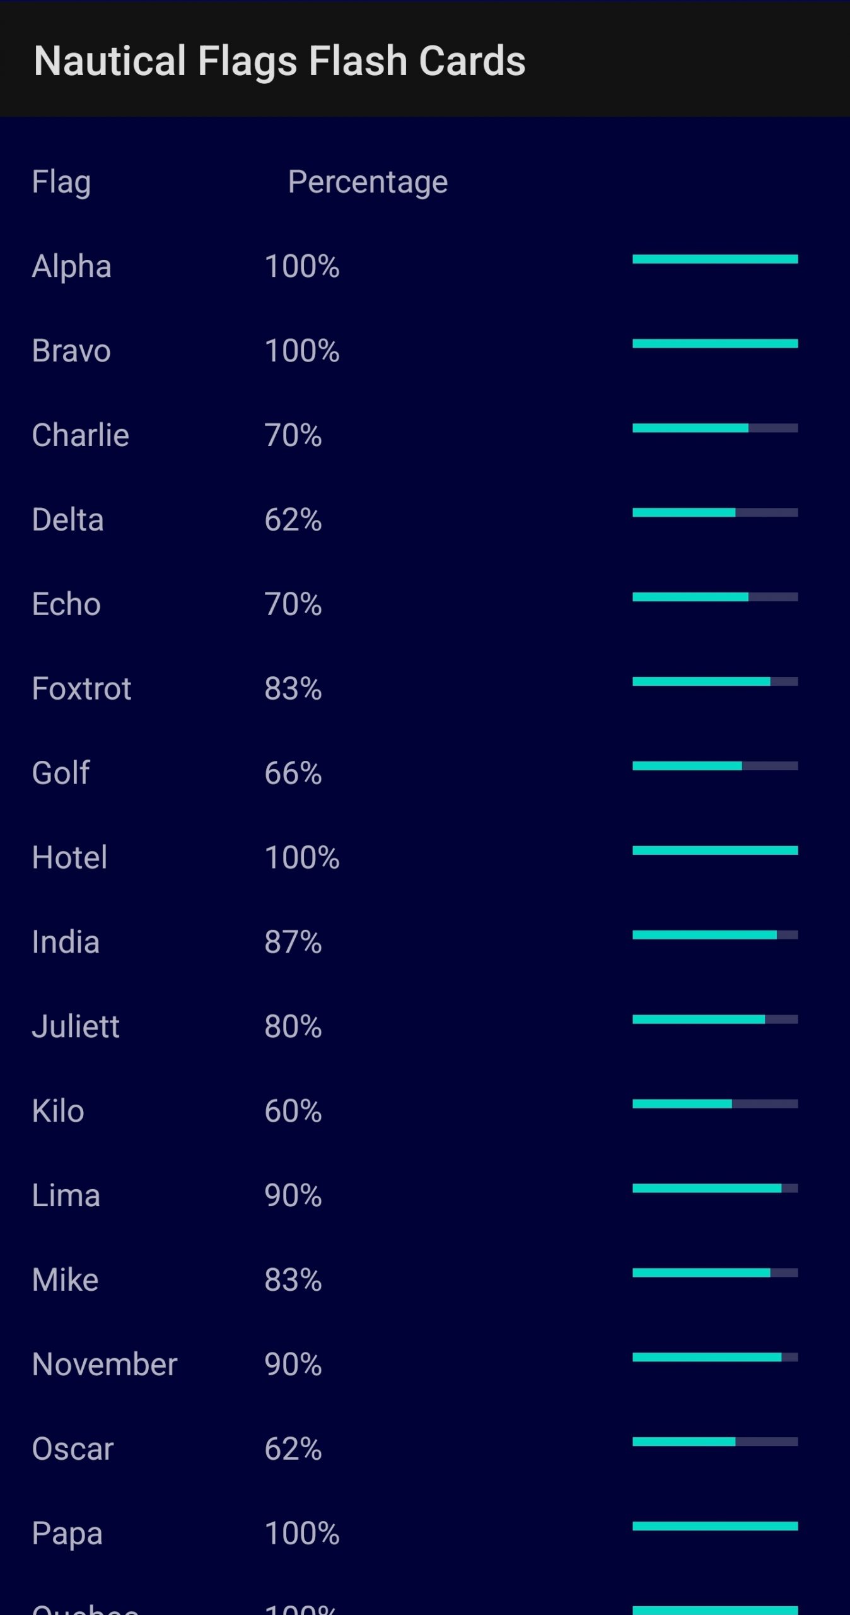The image size is (850, 1615).
Task: Click the Hotel progress bar
Action: pos(715,850)
